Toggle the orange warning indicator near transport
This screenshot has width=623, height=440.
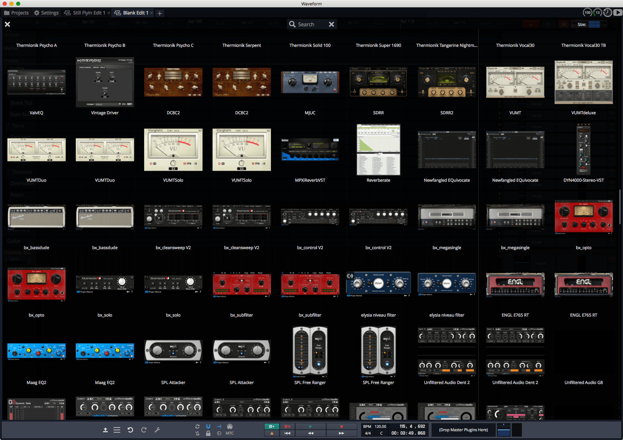[x=272, y=434]
